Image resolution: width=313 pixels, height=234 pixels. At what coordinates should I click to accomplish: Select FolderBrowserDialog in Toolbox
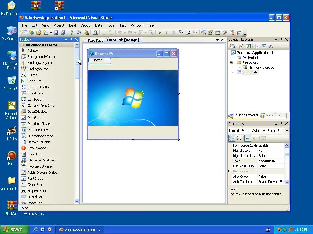point(42,172)
